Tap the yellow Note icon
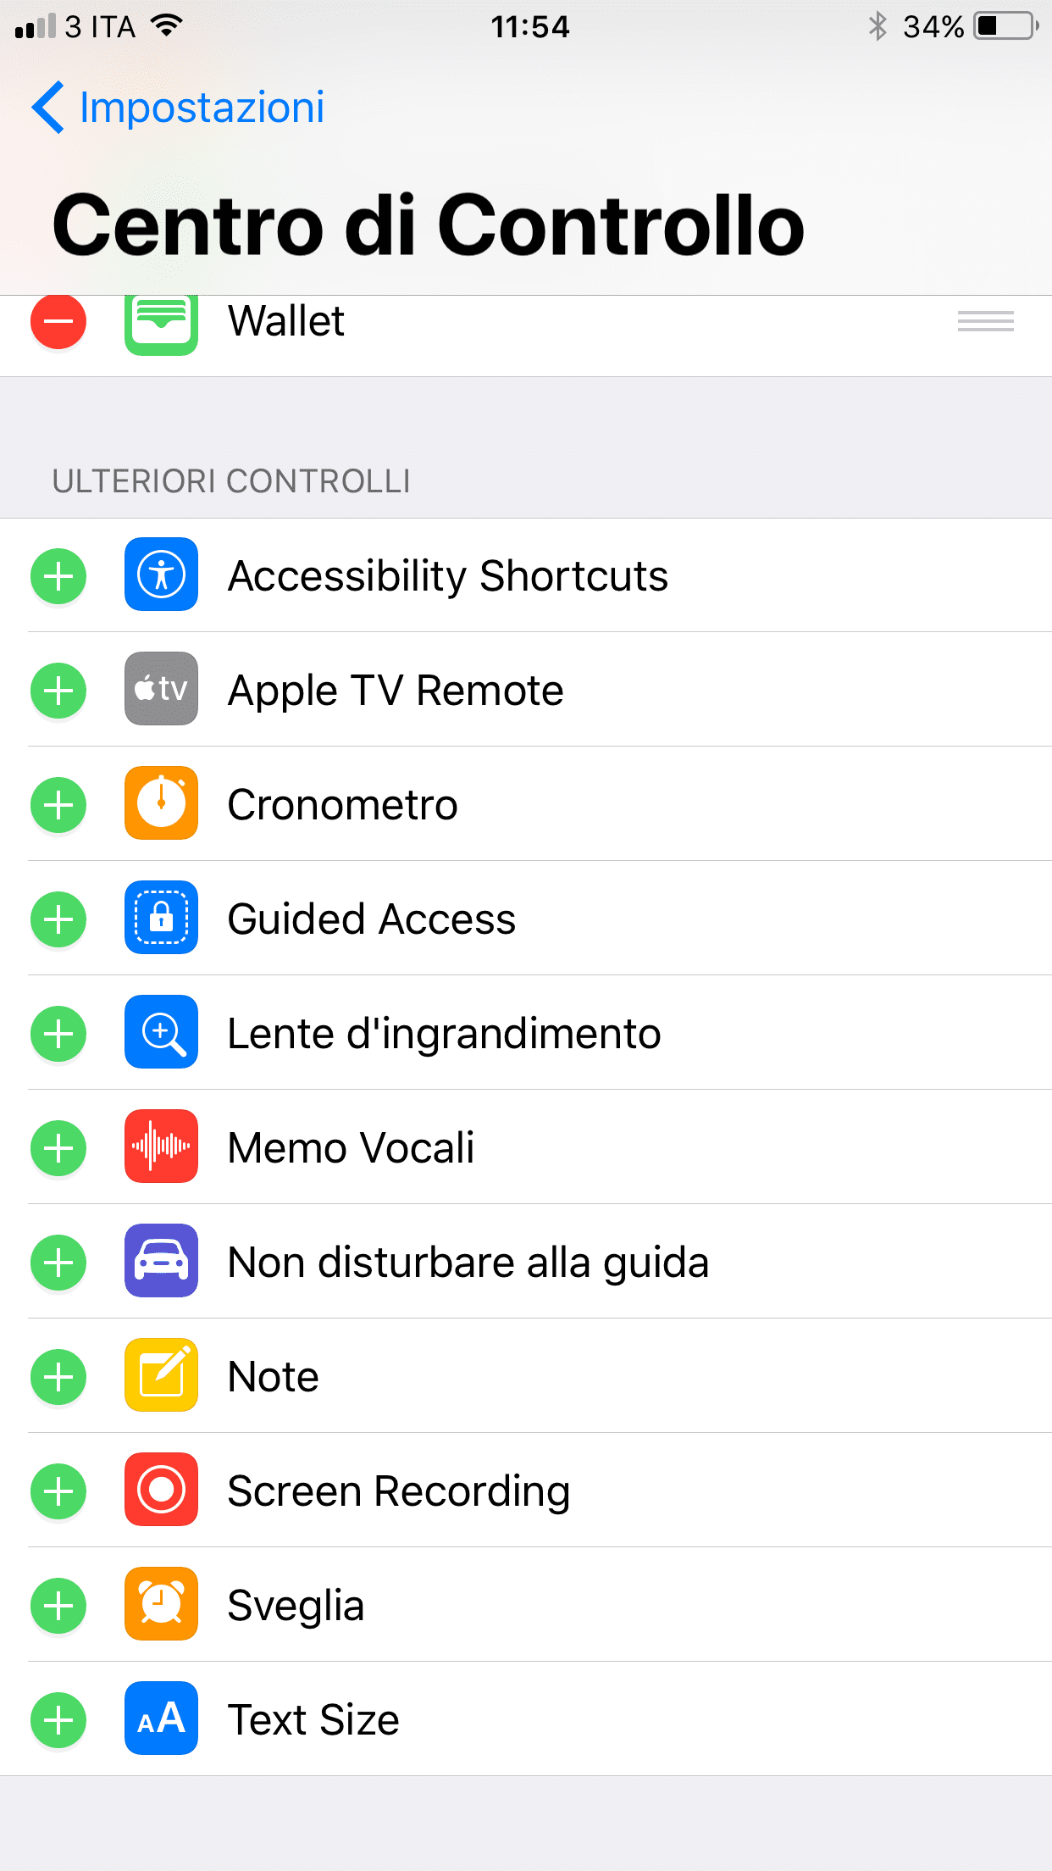Screen dimensions: 1052x1871 (161, 1375)
